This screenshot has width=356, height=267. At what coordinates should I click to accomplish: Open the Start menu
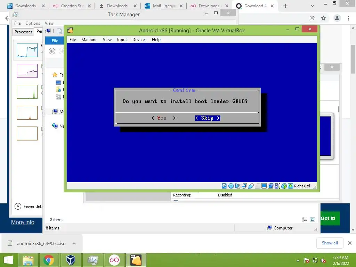coord(8,260)
